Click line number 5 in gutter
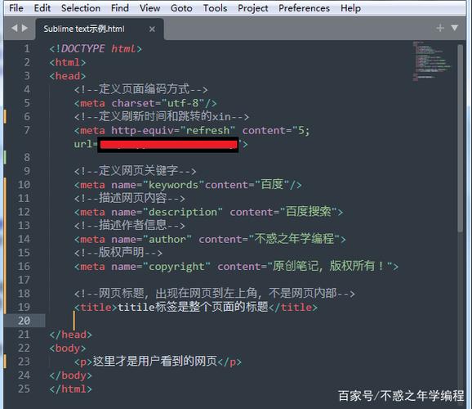Image resolution: width=472 pixels, height=409 pixels. 27,103
